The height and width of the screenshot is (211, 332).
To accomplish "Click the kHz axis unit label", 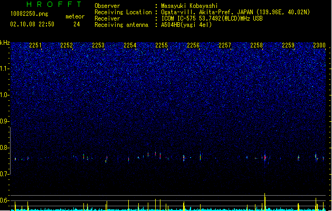I will [x=5, y=43].
